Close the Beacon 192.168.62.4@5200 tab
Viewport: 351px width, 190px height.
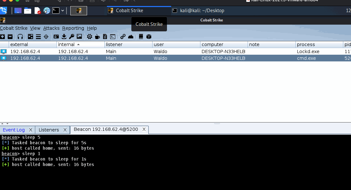[144, 129]
